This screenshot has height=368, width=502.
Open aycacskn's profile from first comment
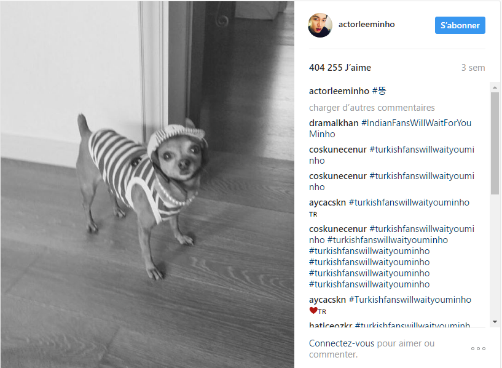click(x=327, y=202)
